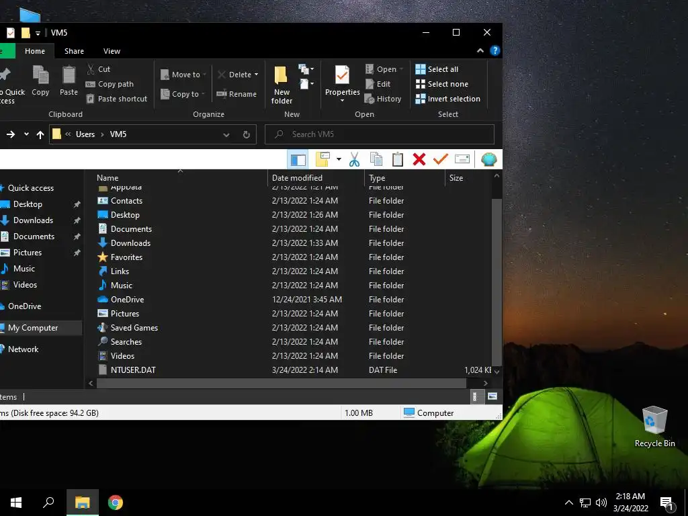
Task: Open the Recycle Bin desktop icon
Action: [654, 427]
